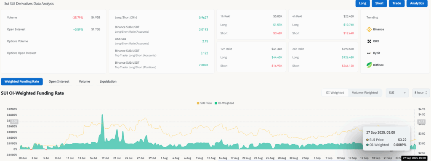Select the Volume-Weighted option
Image resolution: width=431 pixels, height=161 pixels.
pos(365,93)
